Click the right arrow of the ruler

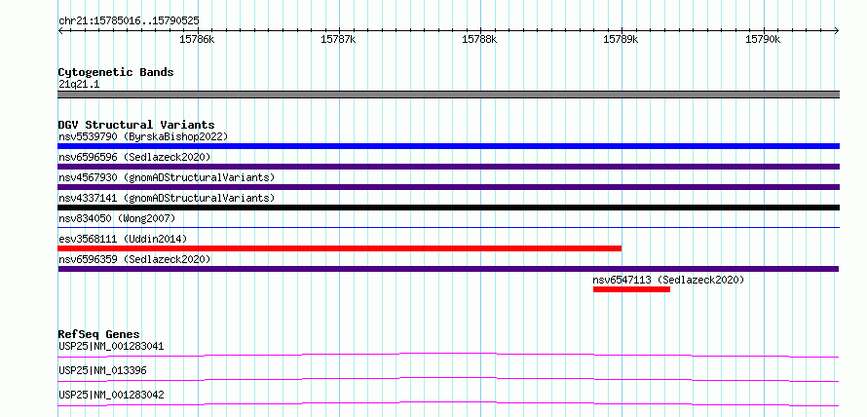837,31
